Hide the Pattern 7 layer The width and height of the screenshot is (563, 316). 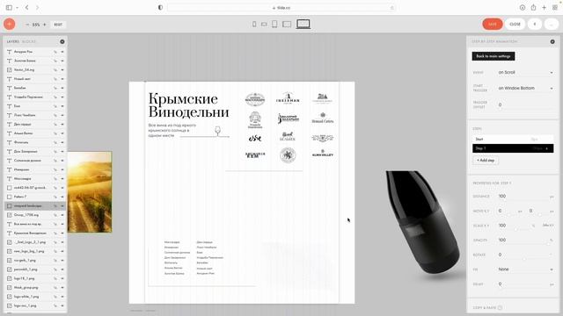(62, 197)
